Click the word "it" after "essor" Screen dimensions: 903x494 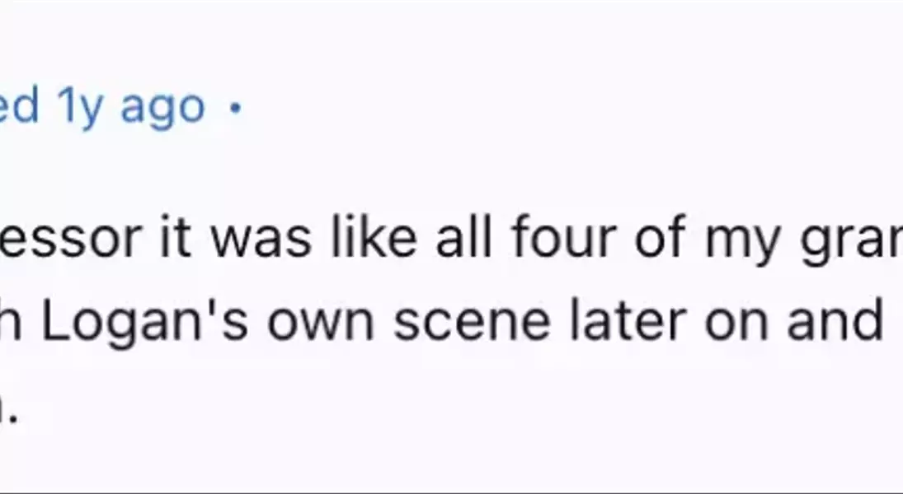coord(175,236)
